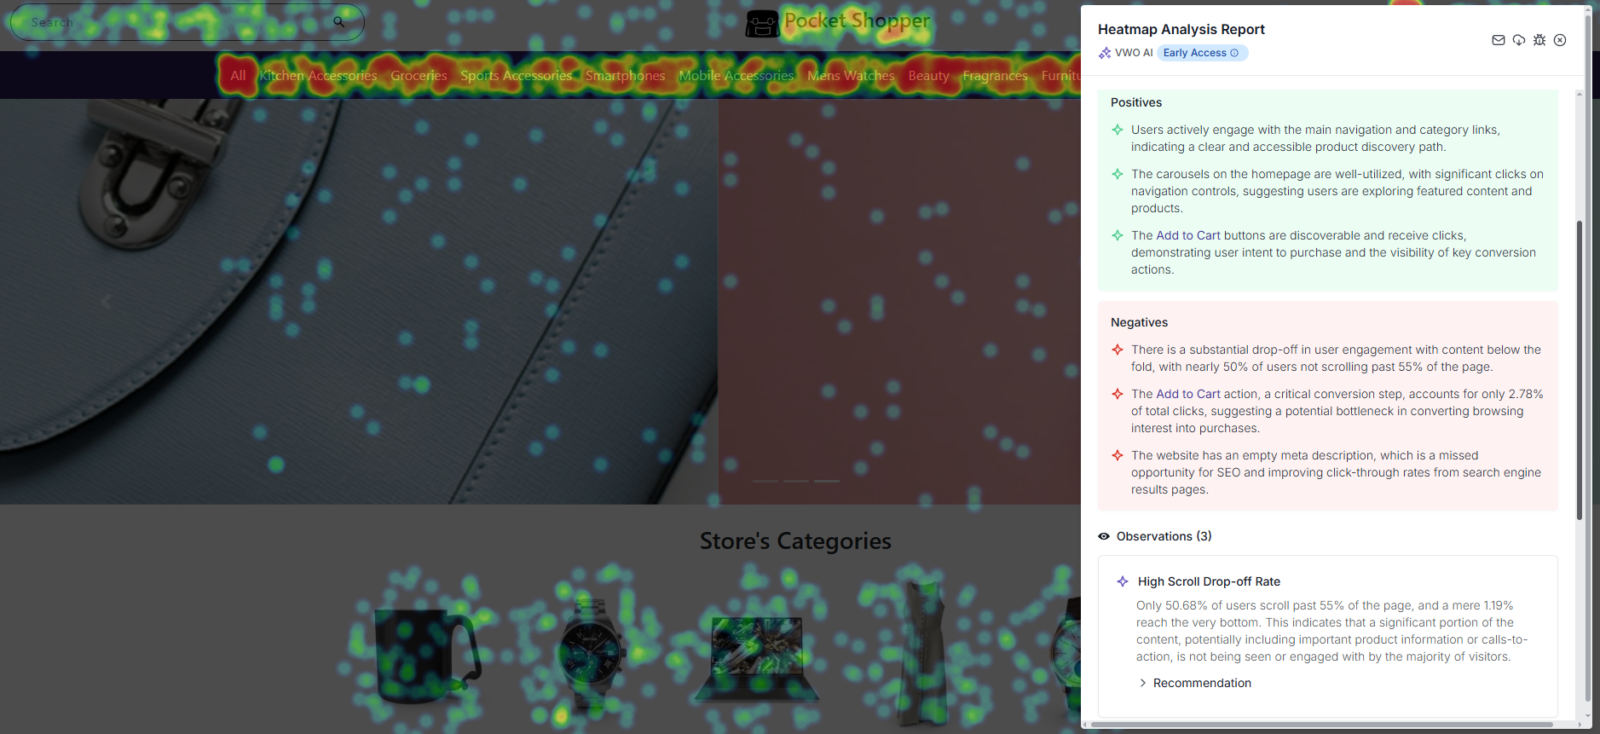The width and height of the screenshot is (1600, 734).
Task: Click negative bullet about scroll drop-off below fold
Action: 1336,358
